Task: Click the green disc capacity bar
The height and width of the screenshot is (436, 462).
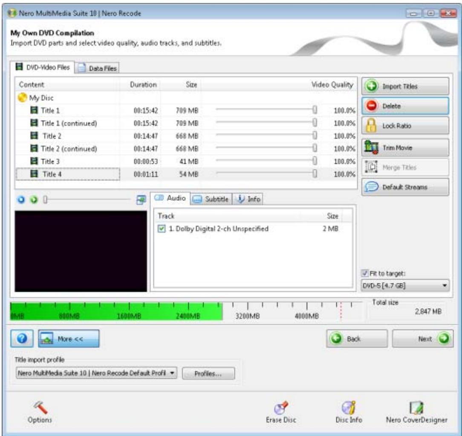Action: 116,312
